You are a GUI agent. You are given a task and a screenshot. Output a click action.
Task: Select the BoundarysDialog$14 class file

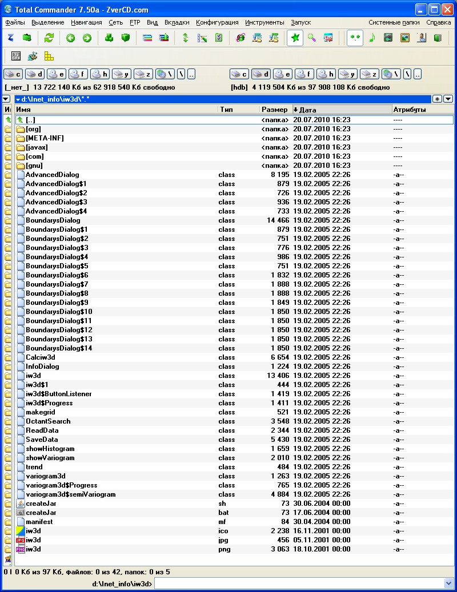[x=234, y=348]
